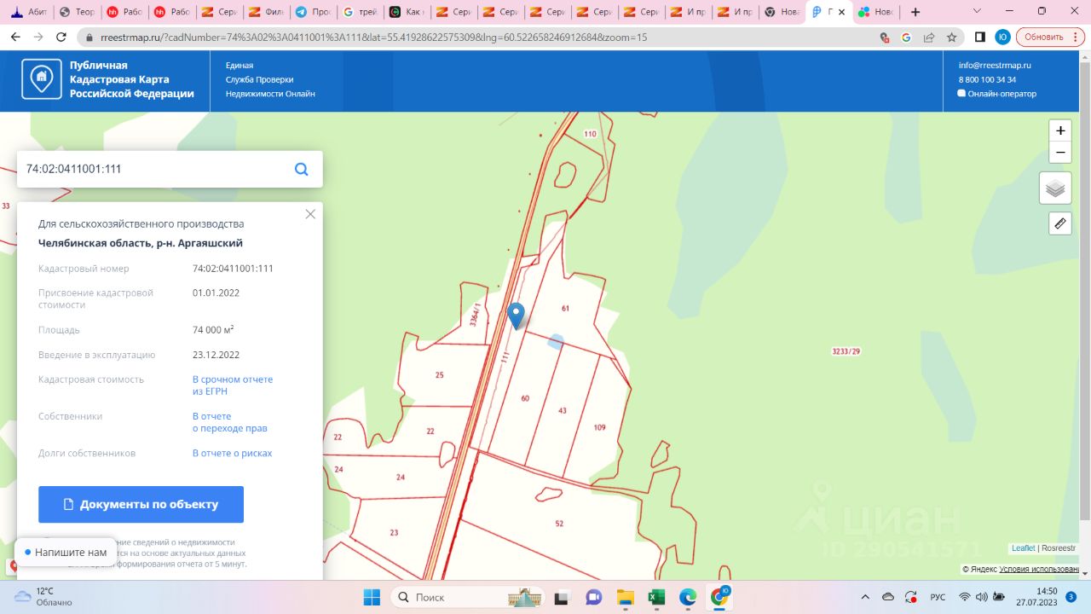The image size is (1091, 614).
Task: Switch to the Telegram Прос tab
Action: pyautogui.click(x=312, y=12)
